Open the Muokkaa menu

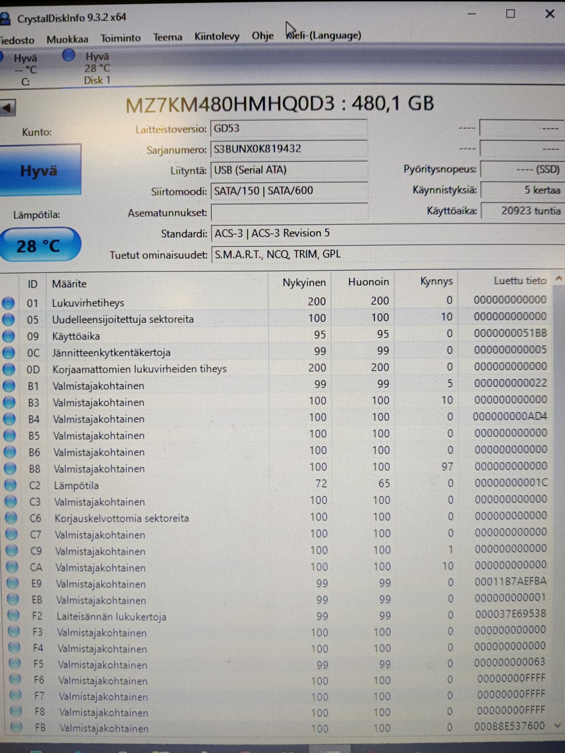[x=67, y=39]
